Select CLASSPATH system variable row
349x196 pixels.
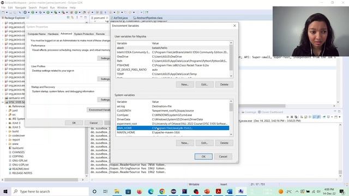pos(173,111)
